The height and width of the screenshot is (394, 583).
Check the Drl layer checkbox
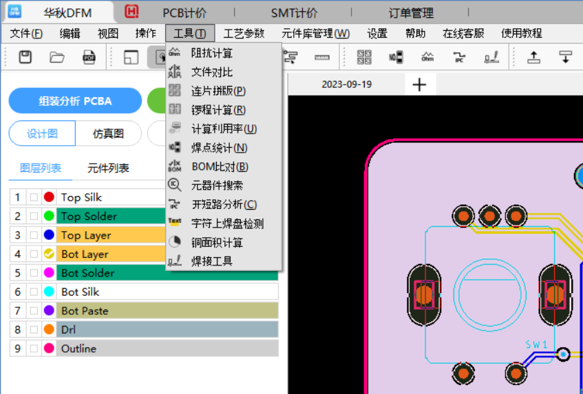click(34, 330)
